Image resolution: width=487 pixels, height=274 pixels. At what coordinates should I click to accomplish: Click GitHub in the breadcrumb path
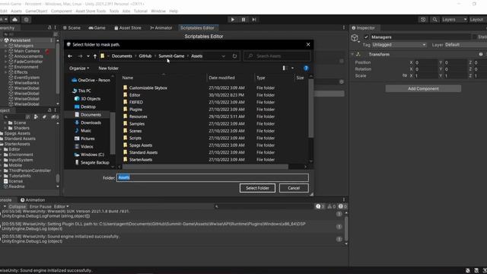click(x=145, y=56)
